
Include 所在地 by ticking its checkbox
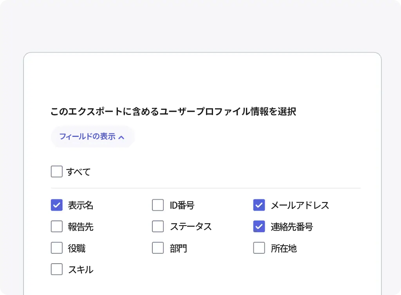point(259,248)
